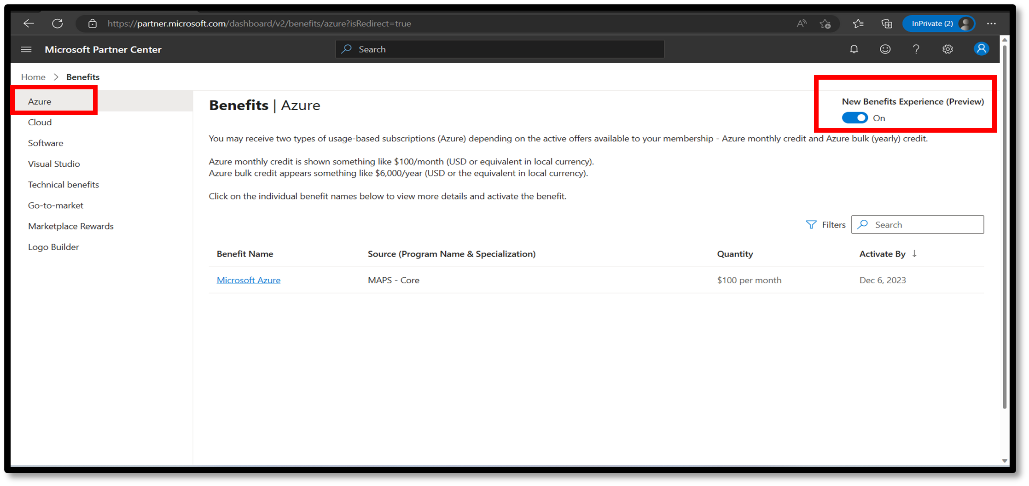Screen dimensions: 1029x486
Task: Select Cloud in the sidebar
Action: click(40, 122)
